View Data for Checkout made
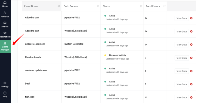The image size is (212, 103). [x=181, y=58]
